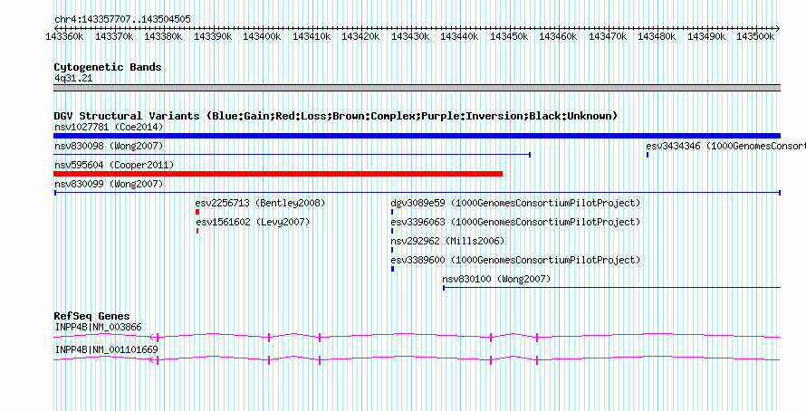Click the red esv1561602 loss marker

click(197, 231)
